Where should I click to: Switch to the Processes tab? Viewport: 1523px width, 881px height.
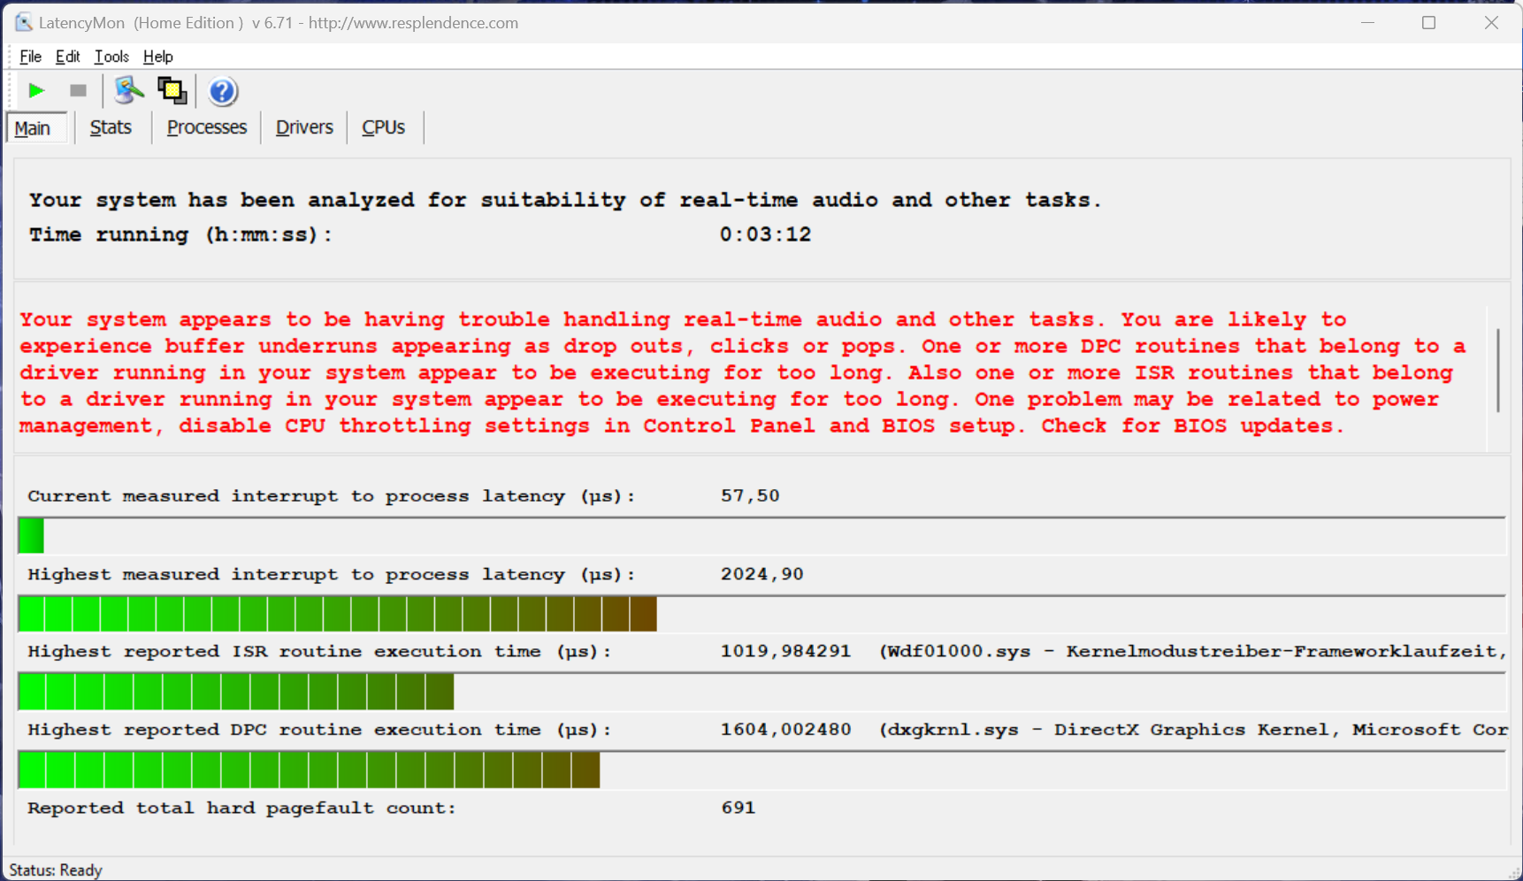pyautogui.click(x=207, y=127)
